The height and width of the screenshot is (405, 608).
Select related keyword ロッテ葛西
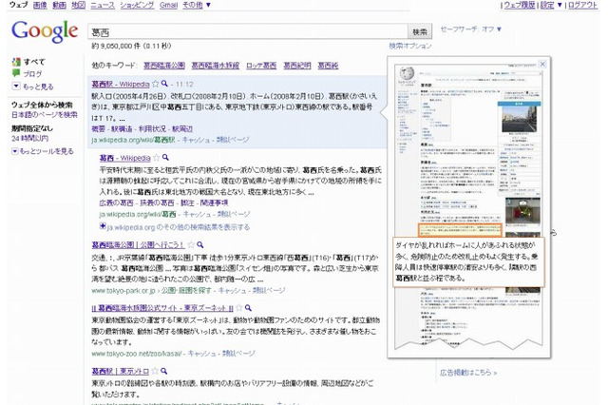261,66
